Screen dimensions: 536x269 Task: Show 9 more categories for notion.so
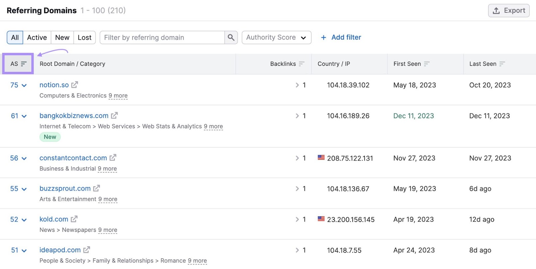click(x=118, y=96)
